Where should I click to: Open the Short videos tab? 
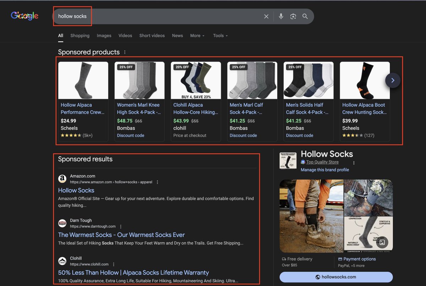click(152, 36)
